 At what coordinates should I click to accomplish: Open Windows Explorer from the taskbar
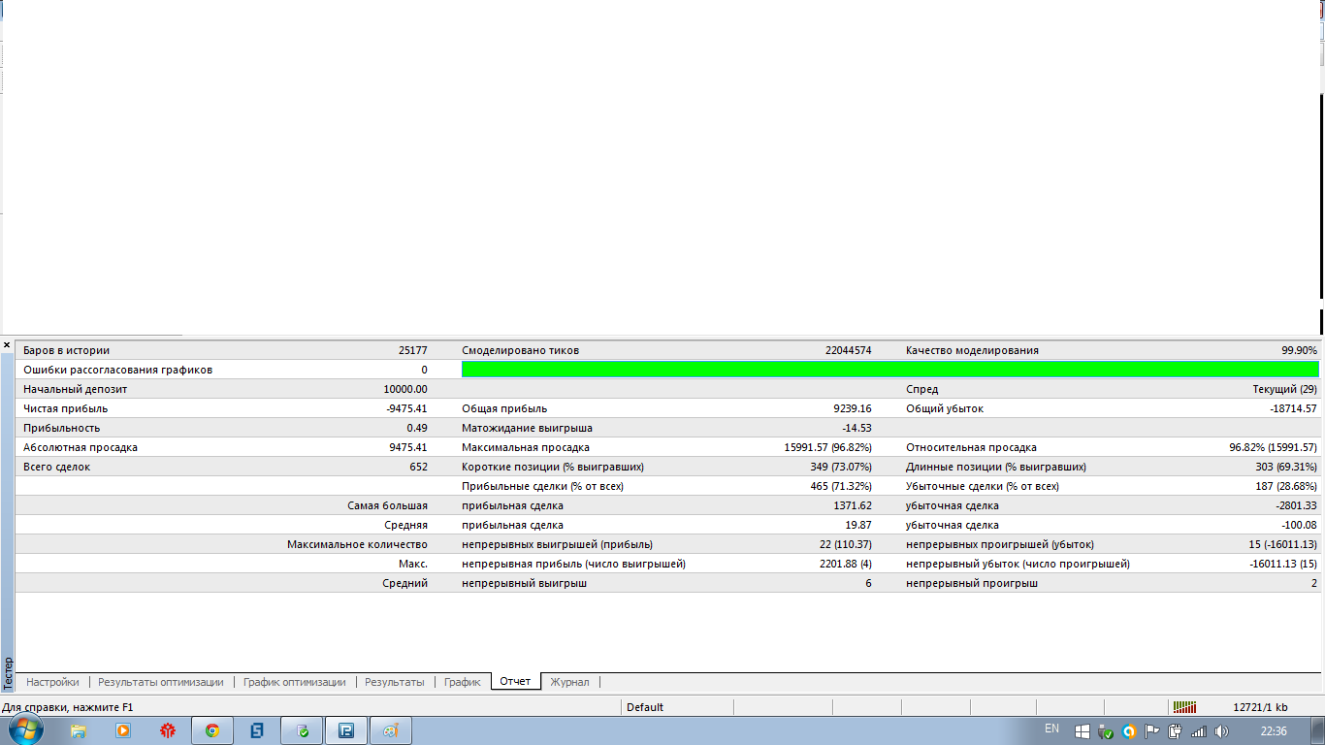(x=79, y=730)
